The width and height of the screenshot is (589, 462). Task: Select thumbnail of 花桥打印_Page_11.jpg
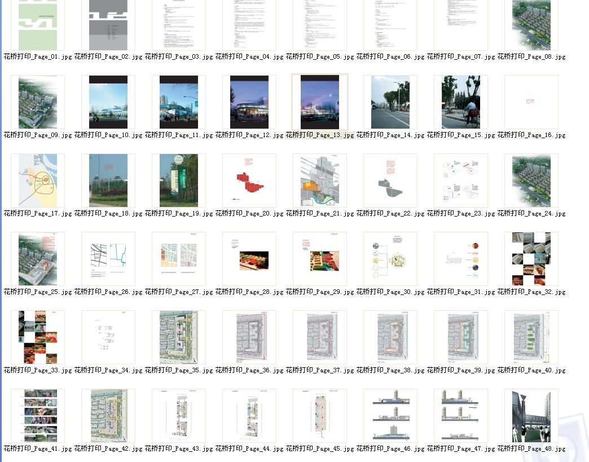coord(179,102)
